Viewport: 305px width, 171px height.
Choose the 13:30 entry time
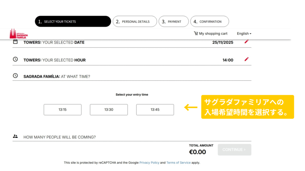pos(109,110)
